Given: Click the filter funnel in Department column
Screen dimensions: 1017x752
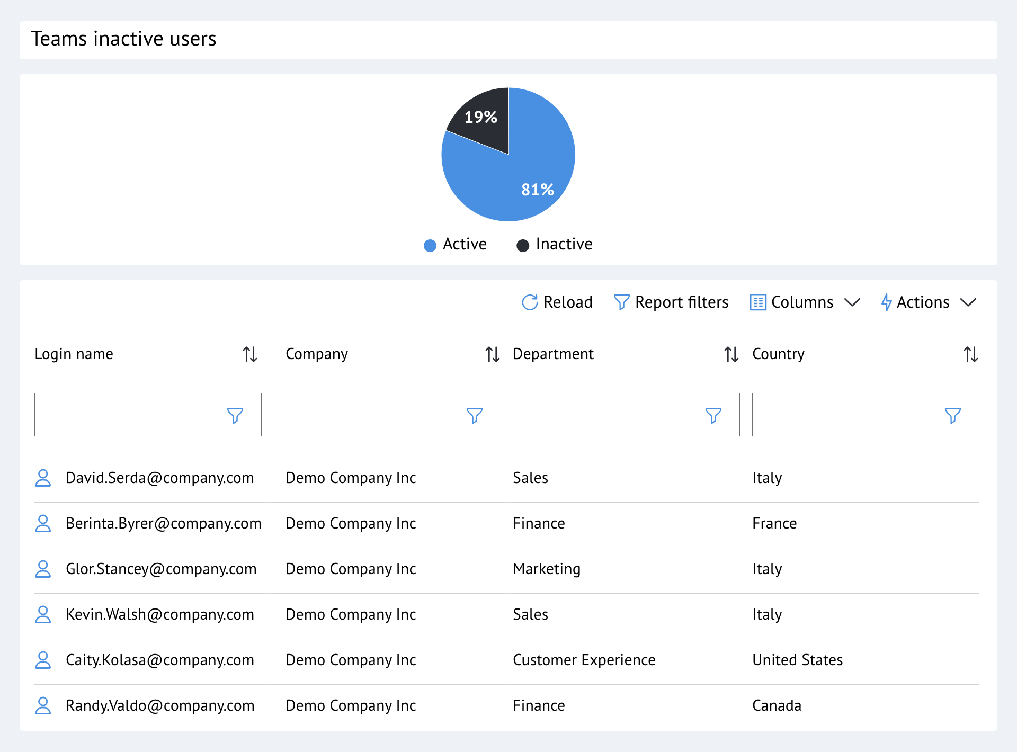Looking at the screenshot, I should [x=713, y=415].
